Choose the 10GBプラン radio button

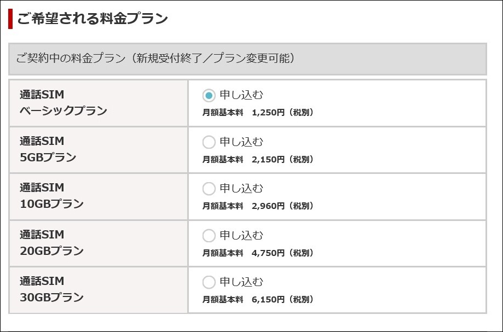[209, 189]
